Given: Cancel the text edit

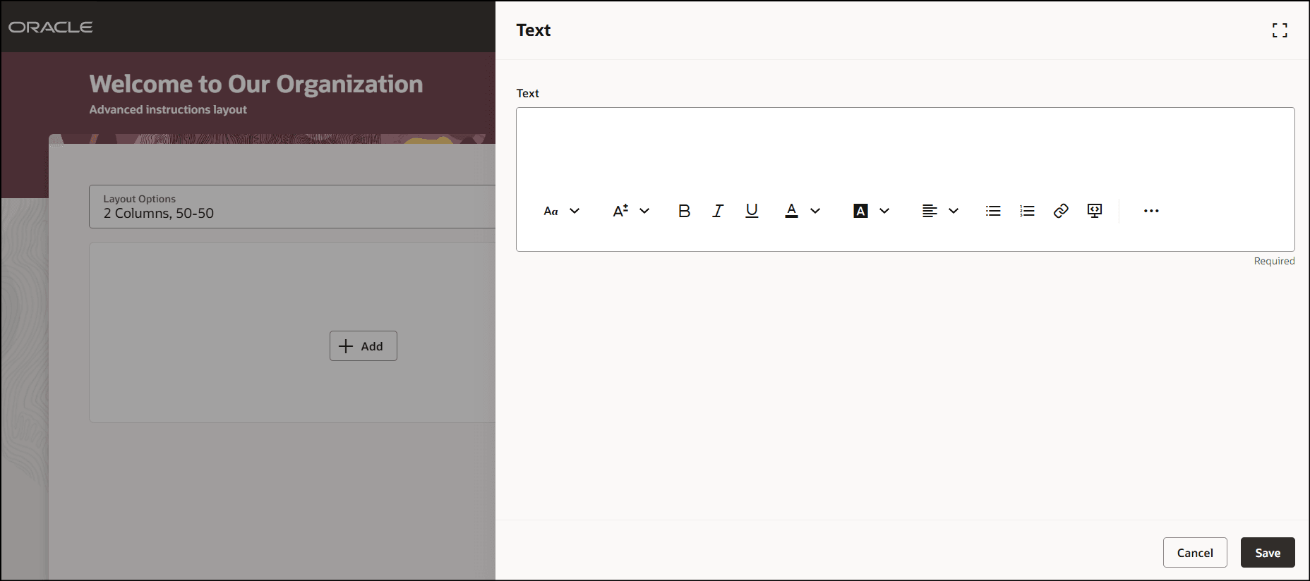Looking at the screenshot, I should (1195, 553).
